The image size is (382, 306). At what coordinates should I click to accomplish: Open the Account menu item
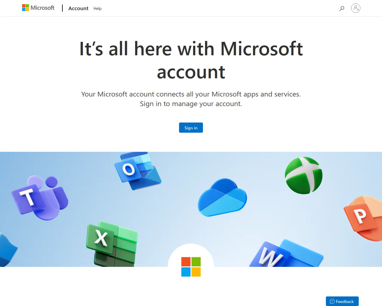[78, 8]
